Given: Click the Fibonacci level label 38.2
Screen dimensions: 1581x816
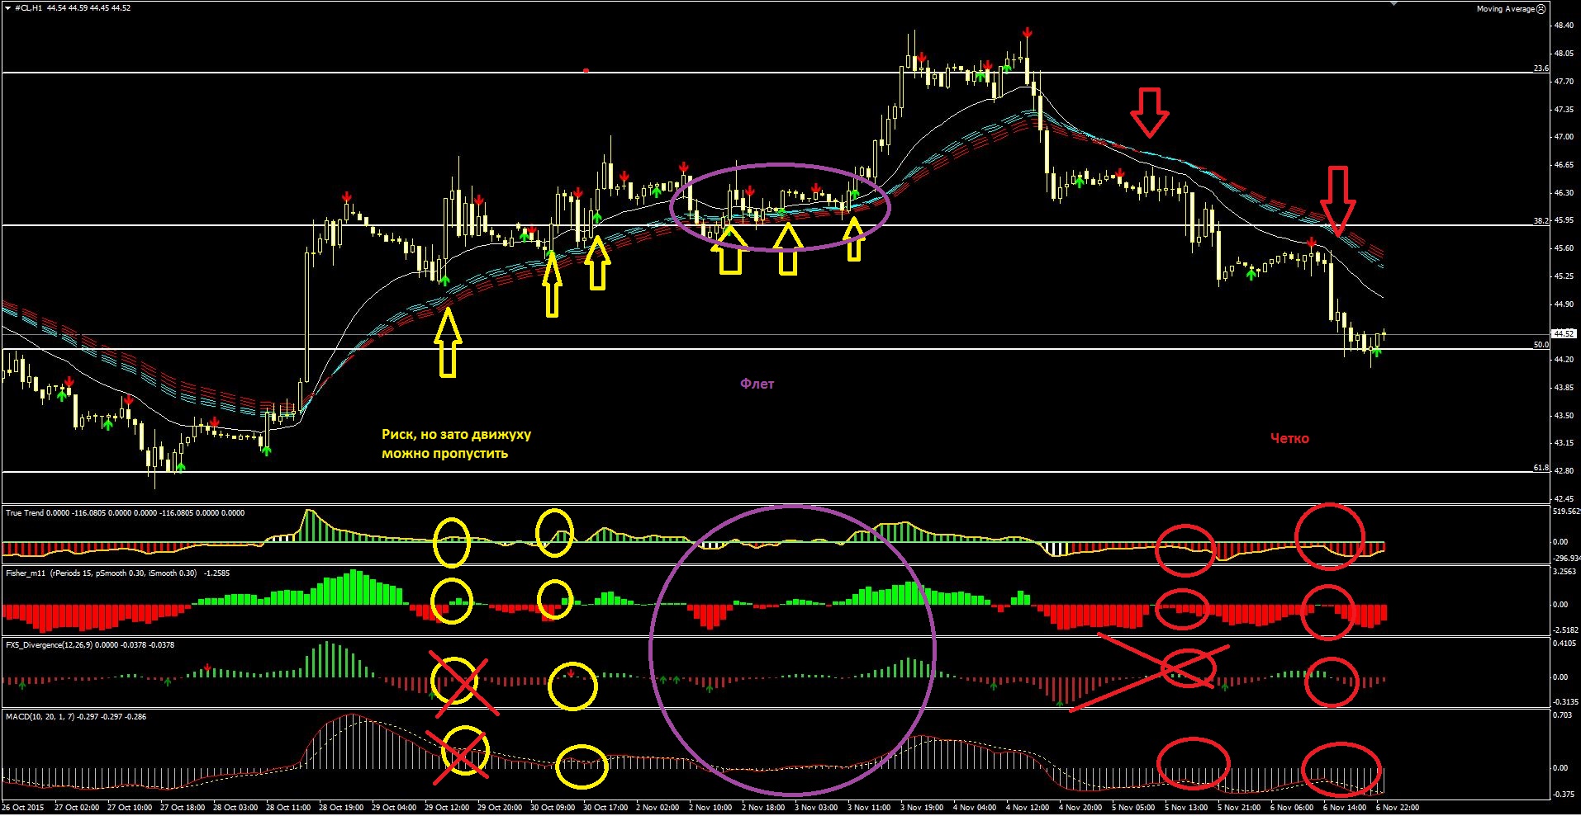Looking at the screenshot, I should click(x=1541, y=221).
